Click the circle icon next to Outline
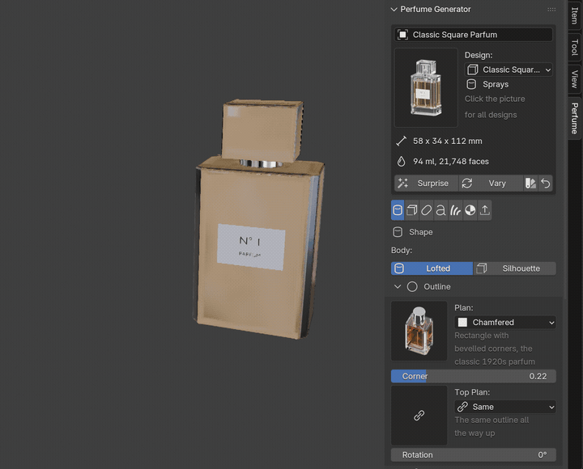This screenshot has width=583, height=469. [412, 287]
